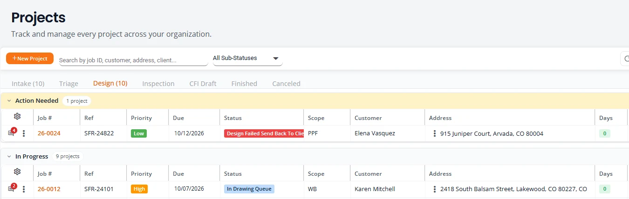
Task: Open comments icon for job 26-0012
Action: tap(12, 189)
